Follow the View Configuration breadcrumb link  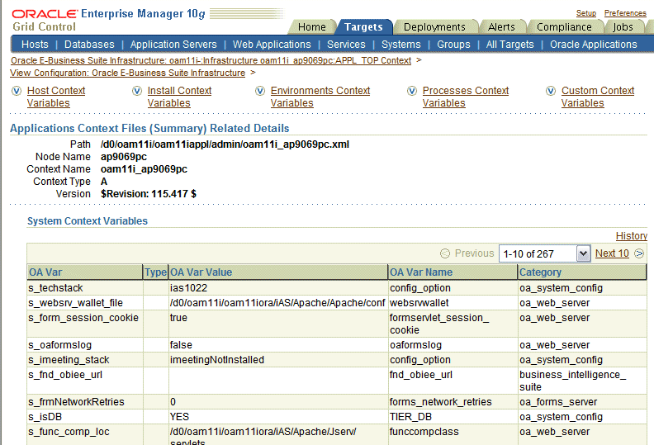(128, 73)
